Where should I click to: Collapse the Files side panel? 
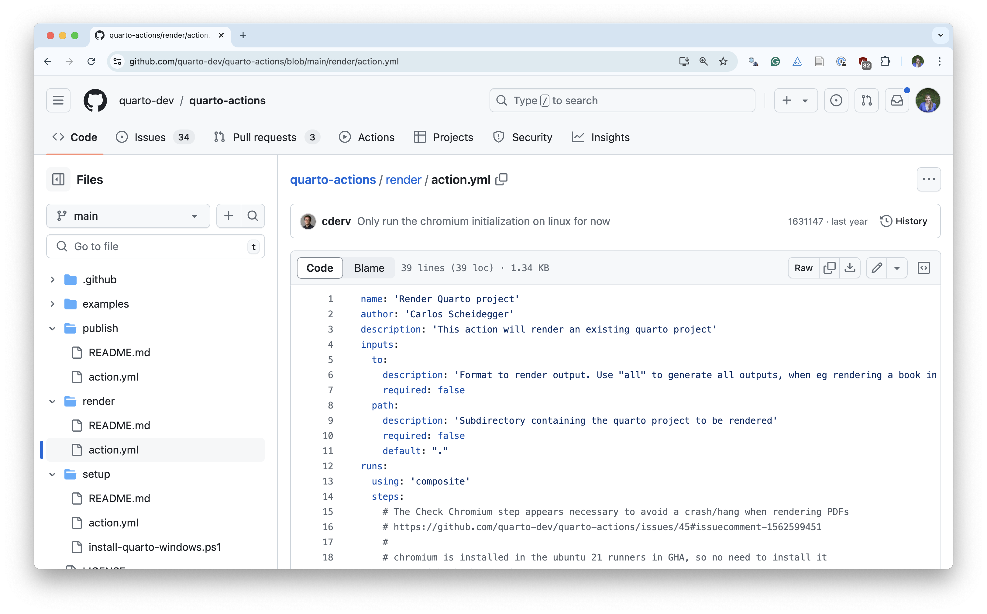tap(58, 179)
